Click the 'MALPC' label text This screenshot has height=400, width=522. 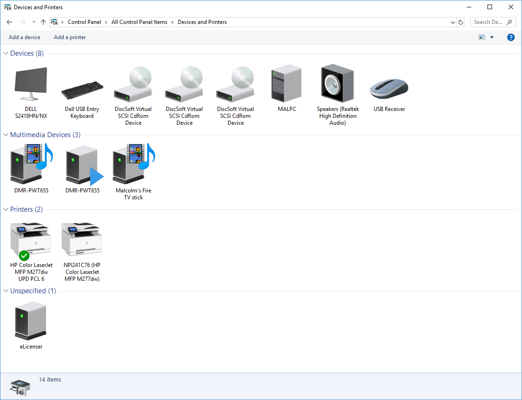287,109
